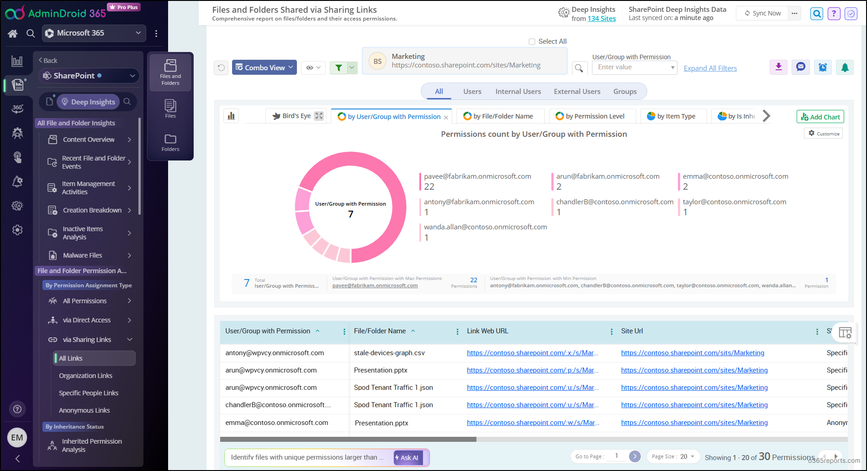Open the EM user profile avatar

coord(17,438)
